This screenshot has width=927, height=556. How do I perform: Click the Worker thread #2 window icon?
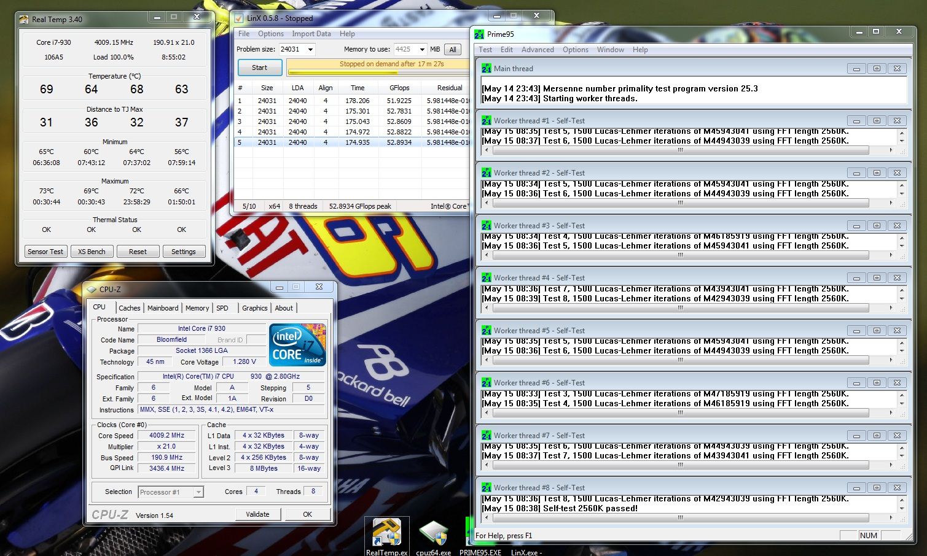pos(487,172)
